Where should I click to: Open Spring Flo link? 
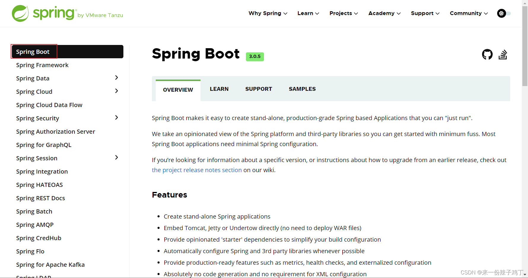pyautogui.click(x=30, y=251)
